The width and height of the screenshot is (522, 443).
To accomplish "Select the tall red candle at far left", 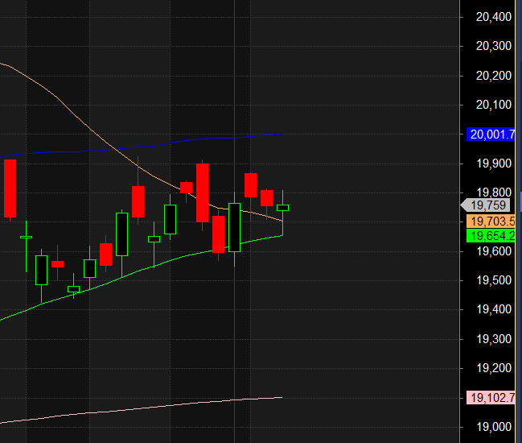I will click(10, 188).
